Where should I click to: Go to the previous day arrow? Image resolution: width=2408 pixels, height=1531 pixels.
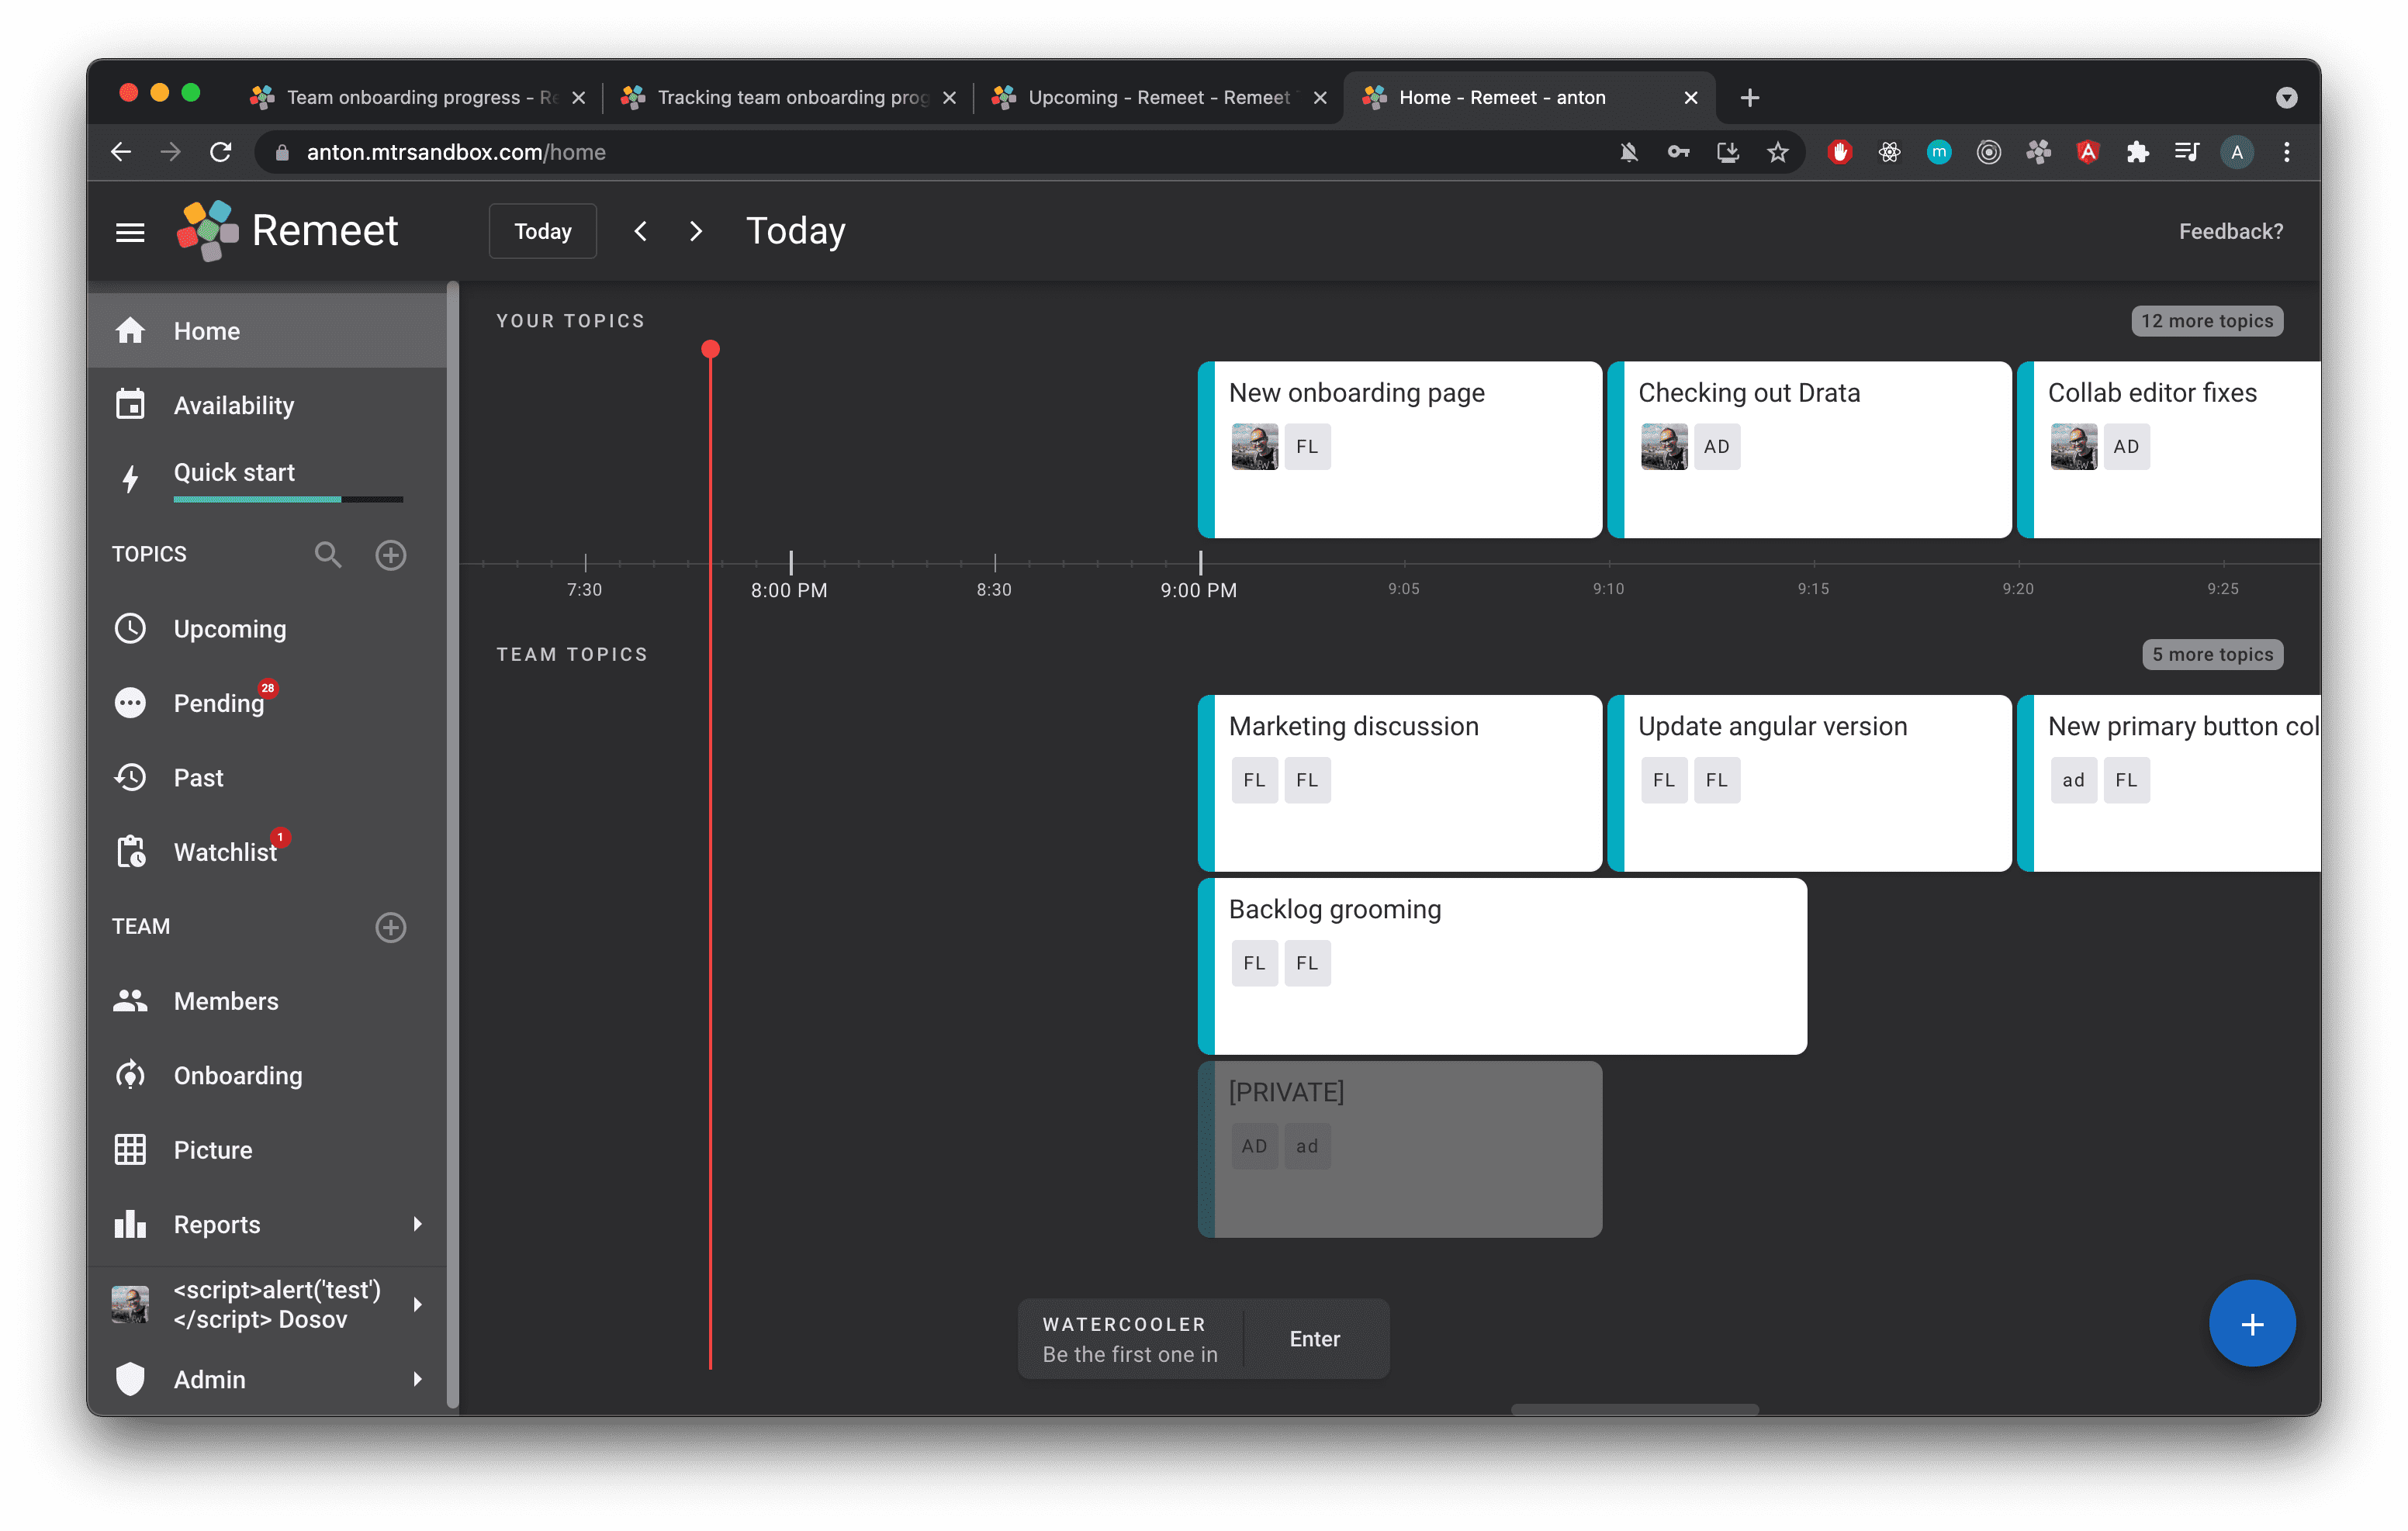[641, 231]
